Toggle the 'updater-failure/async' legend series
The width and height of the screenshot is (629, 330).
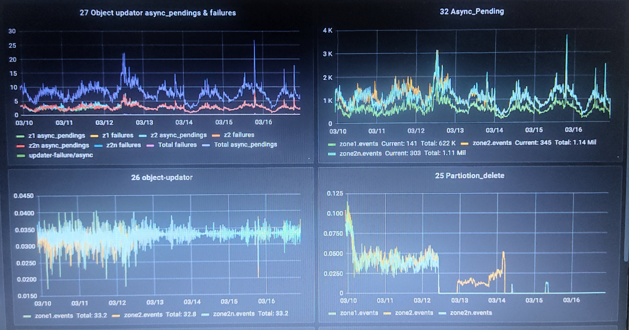pyautogui.click(x=61, y=155)
